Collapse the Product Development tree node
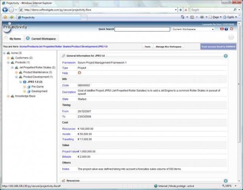Image resolution: width=243 pixels, height=190 pixels. point(16,77)
